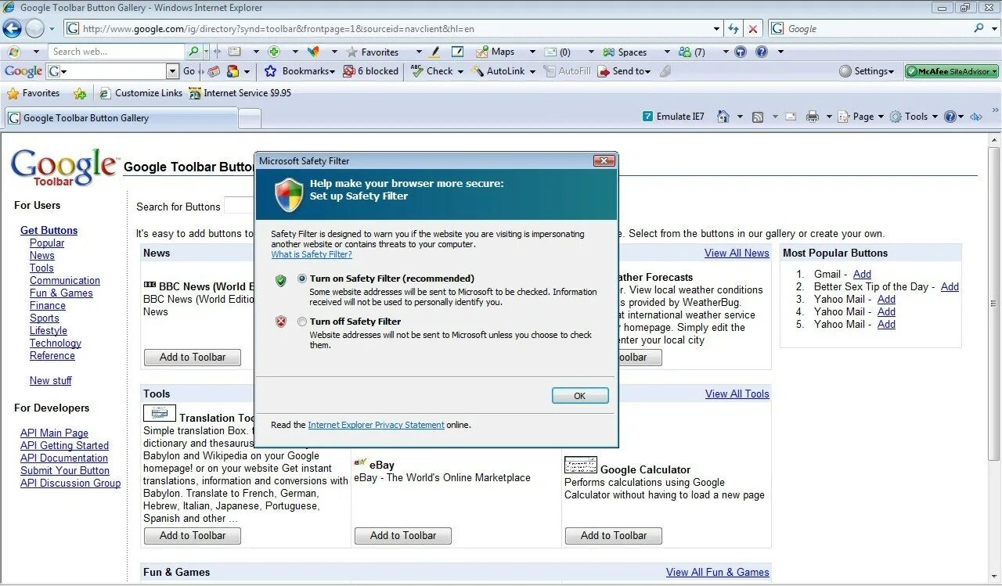Image resolution: width=1002 pixels, height=586 pixels.
Task: Click the mail (0) envelope icon
Action: pos(550,52)
